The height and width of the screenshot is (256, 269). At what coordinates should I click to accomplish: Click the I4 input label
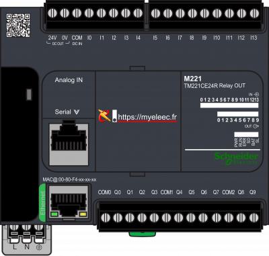139,38
